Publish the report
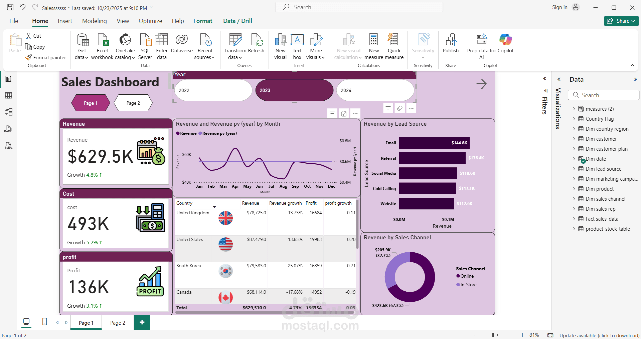The image size is (641, 339). coord(450,47)
